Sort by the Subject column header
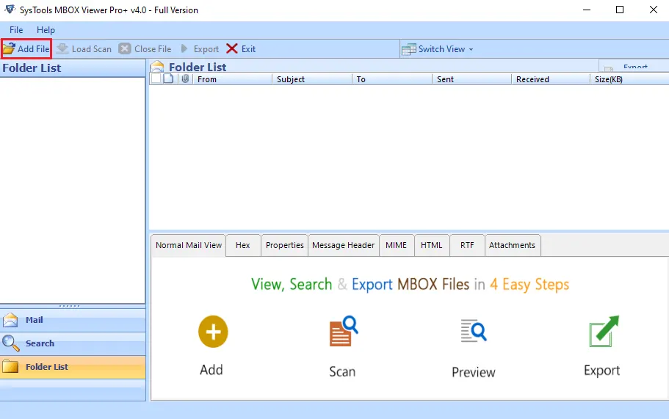This screenshot has height=419, width=669. tap(311, 79)
